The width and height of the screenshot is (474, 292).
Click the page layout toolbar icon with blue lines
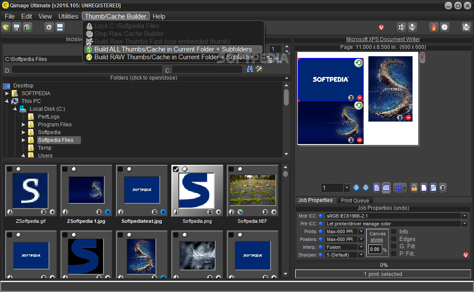[x=60, y=28]
